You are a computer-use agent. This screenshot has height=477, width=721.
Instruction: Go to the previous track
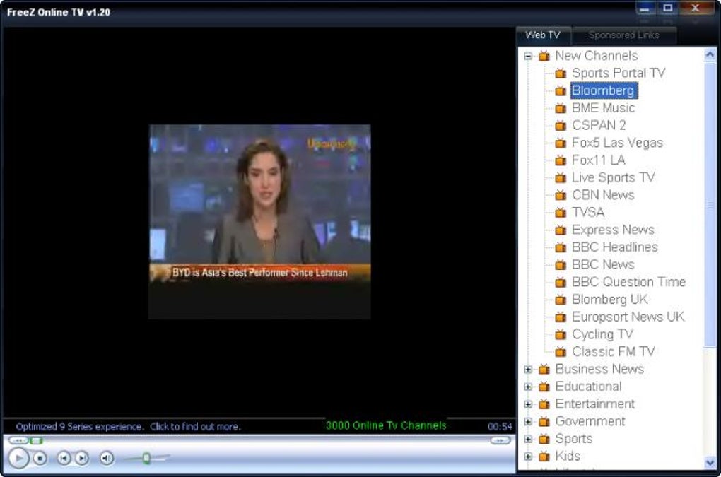click(x=64, y=458)
